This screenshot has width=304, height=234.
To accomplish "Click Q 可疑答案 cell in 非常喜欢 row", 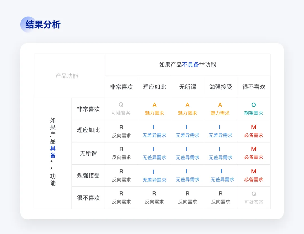I will point(121,109).
